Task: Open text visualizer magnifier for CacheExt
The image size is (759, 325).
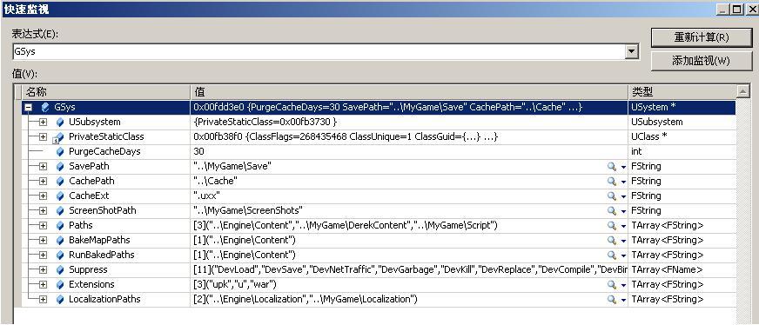Action: coord(612,196)
